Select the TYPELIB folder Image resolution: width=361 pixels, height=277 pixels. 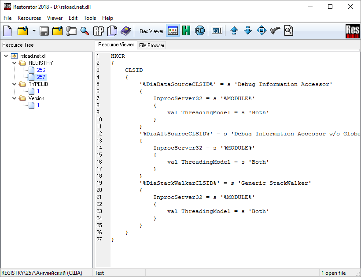[38, 84]
